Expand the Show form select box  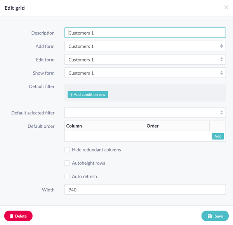tap(145, 73)
